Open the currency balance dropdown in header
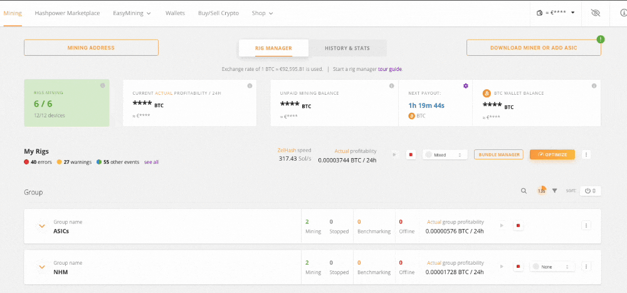 coord(556,13)
